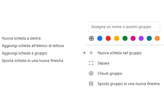Select the yellow group color
This screenshot has height=109, width=164.
(116, 38)
